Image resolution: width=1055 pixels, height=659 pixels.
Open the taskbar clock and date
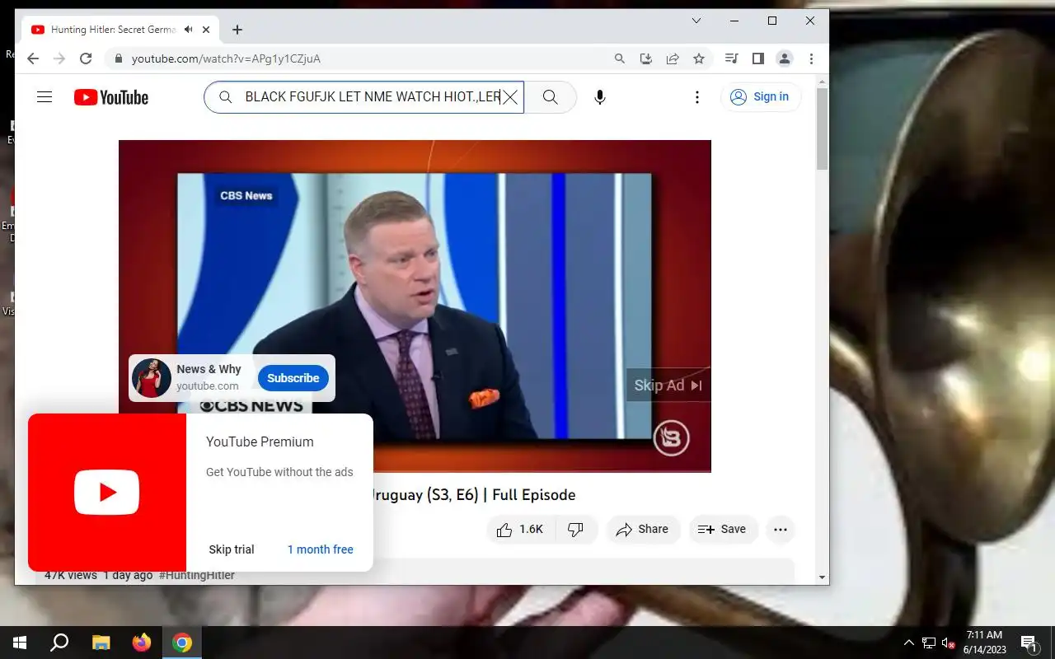click(x=985, y=643)
